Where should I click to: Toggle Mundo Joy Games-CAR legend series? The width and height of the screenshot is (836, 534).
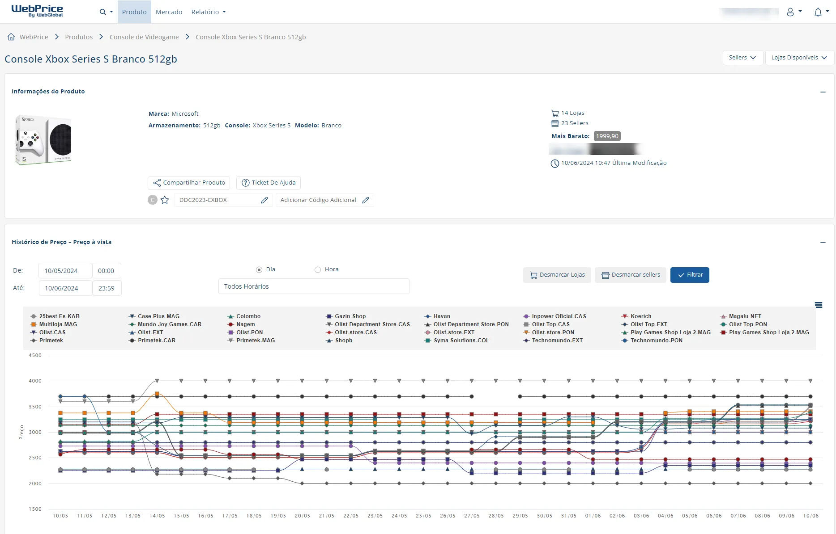165,324
